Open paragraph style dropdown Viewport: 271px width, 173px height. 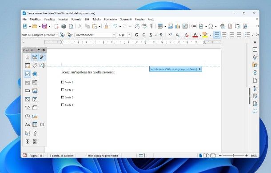[x=56, y=35]
